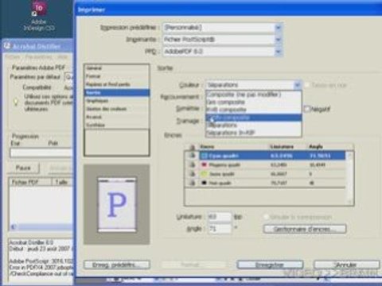The height and width of the screenshot is (286, 382).
Task: Open the PPD dropdown
Action: (278, 52)
